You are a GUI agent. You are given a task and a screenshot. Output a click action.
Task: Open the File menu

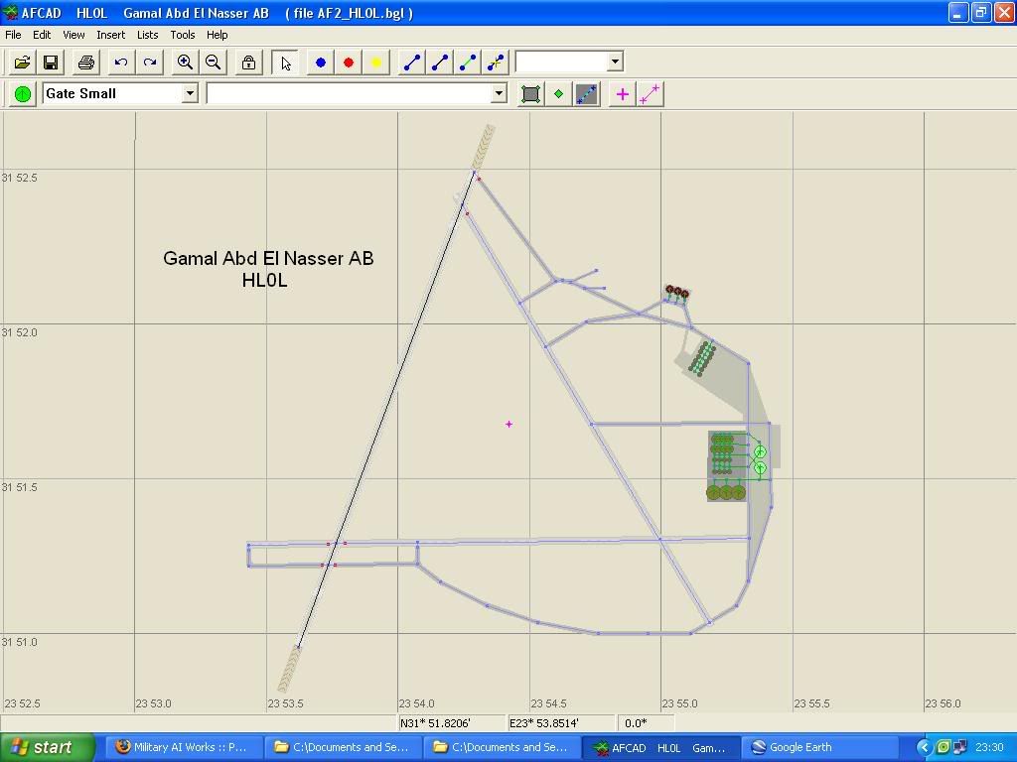tap(13, 35)
